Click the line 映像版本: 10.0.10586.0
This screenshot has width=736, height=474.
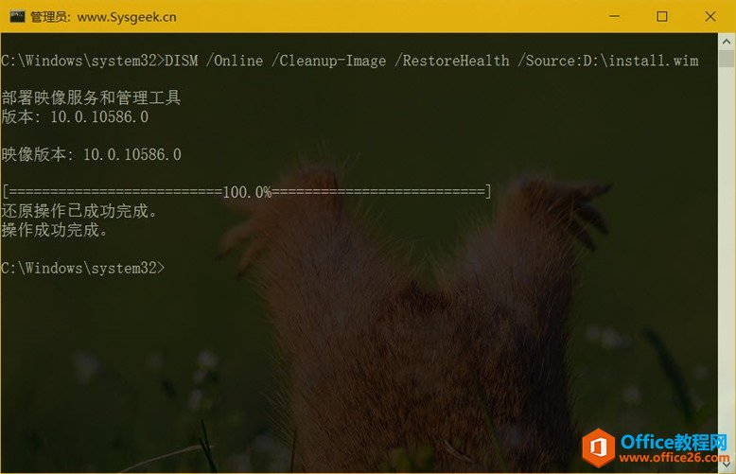click(x=91, y=154)
